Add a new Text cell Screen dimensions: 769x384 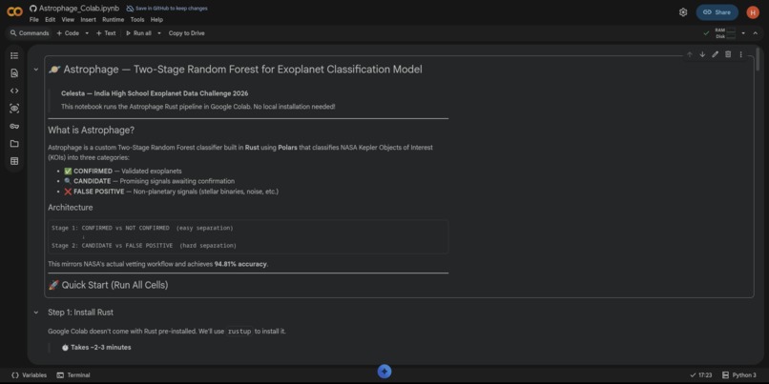(106, 33)
